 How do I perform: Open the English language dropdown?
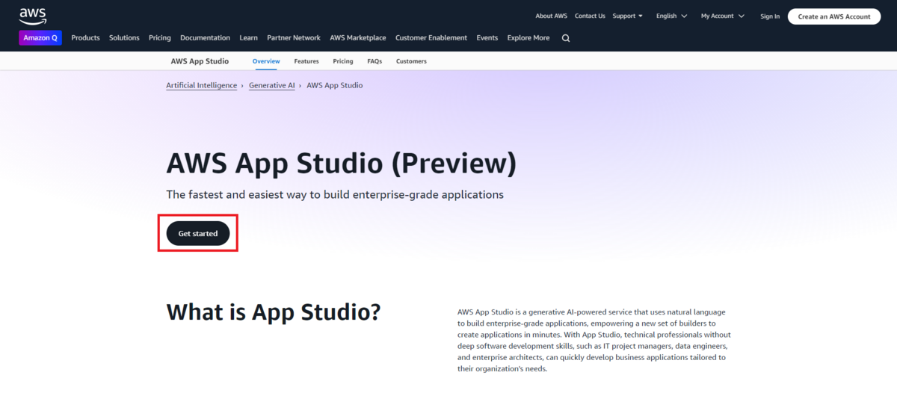[671, 16]
